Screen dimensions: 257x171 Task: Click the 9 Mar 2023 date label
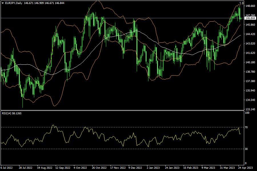tap(208, 168)
